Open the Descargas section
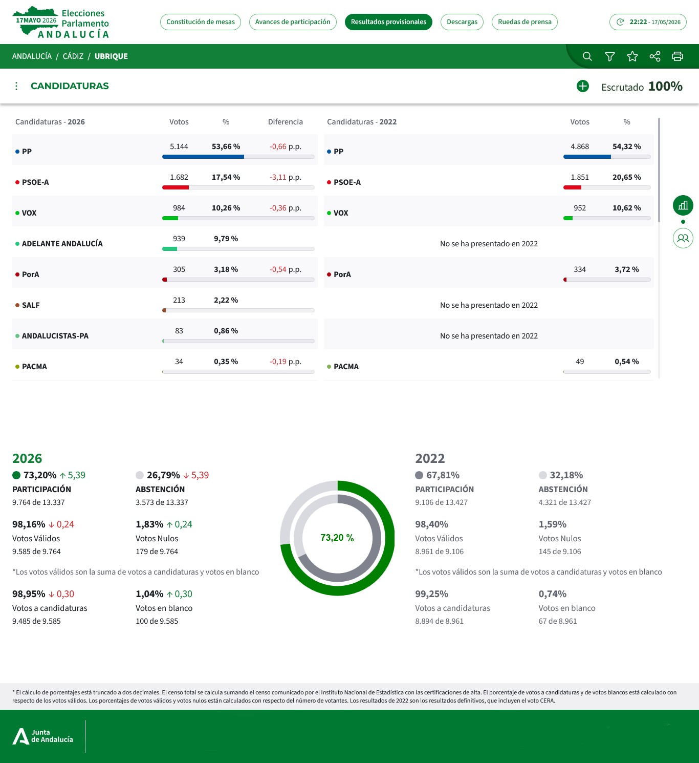 [462, 22]
